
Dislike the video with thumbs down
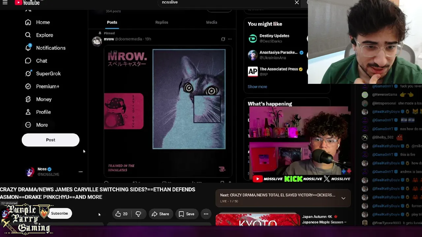click(x=138, y=214)
